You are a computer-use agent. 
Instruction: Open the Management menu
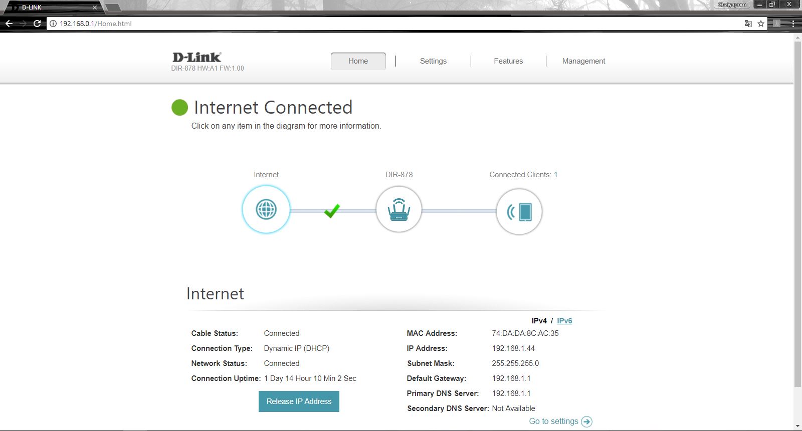pyautogui.click(x=583, y=61)
